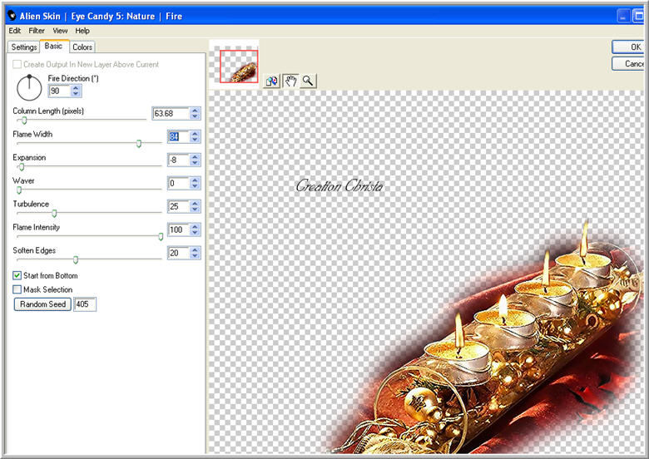The height and width of the screenshot is (459, 649).
Task: Click the Fire Direction dial
Action: (29, 87)
